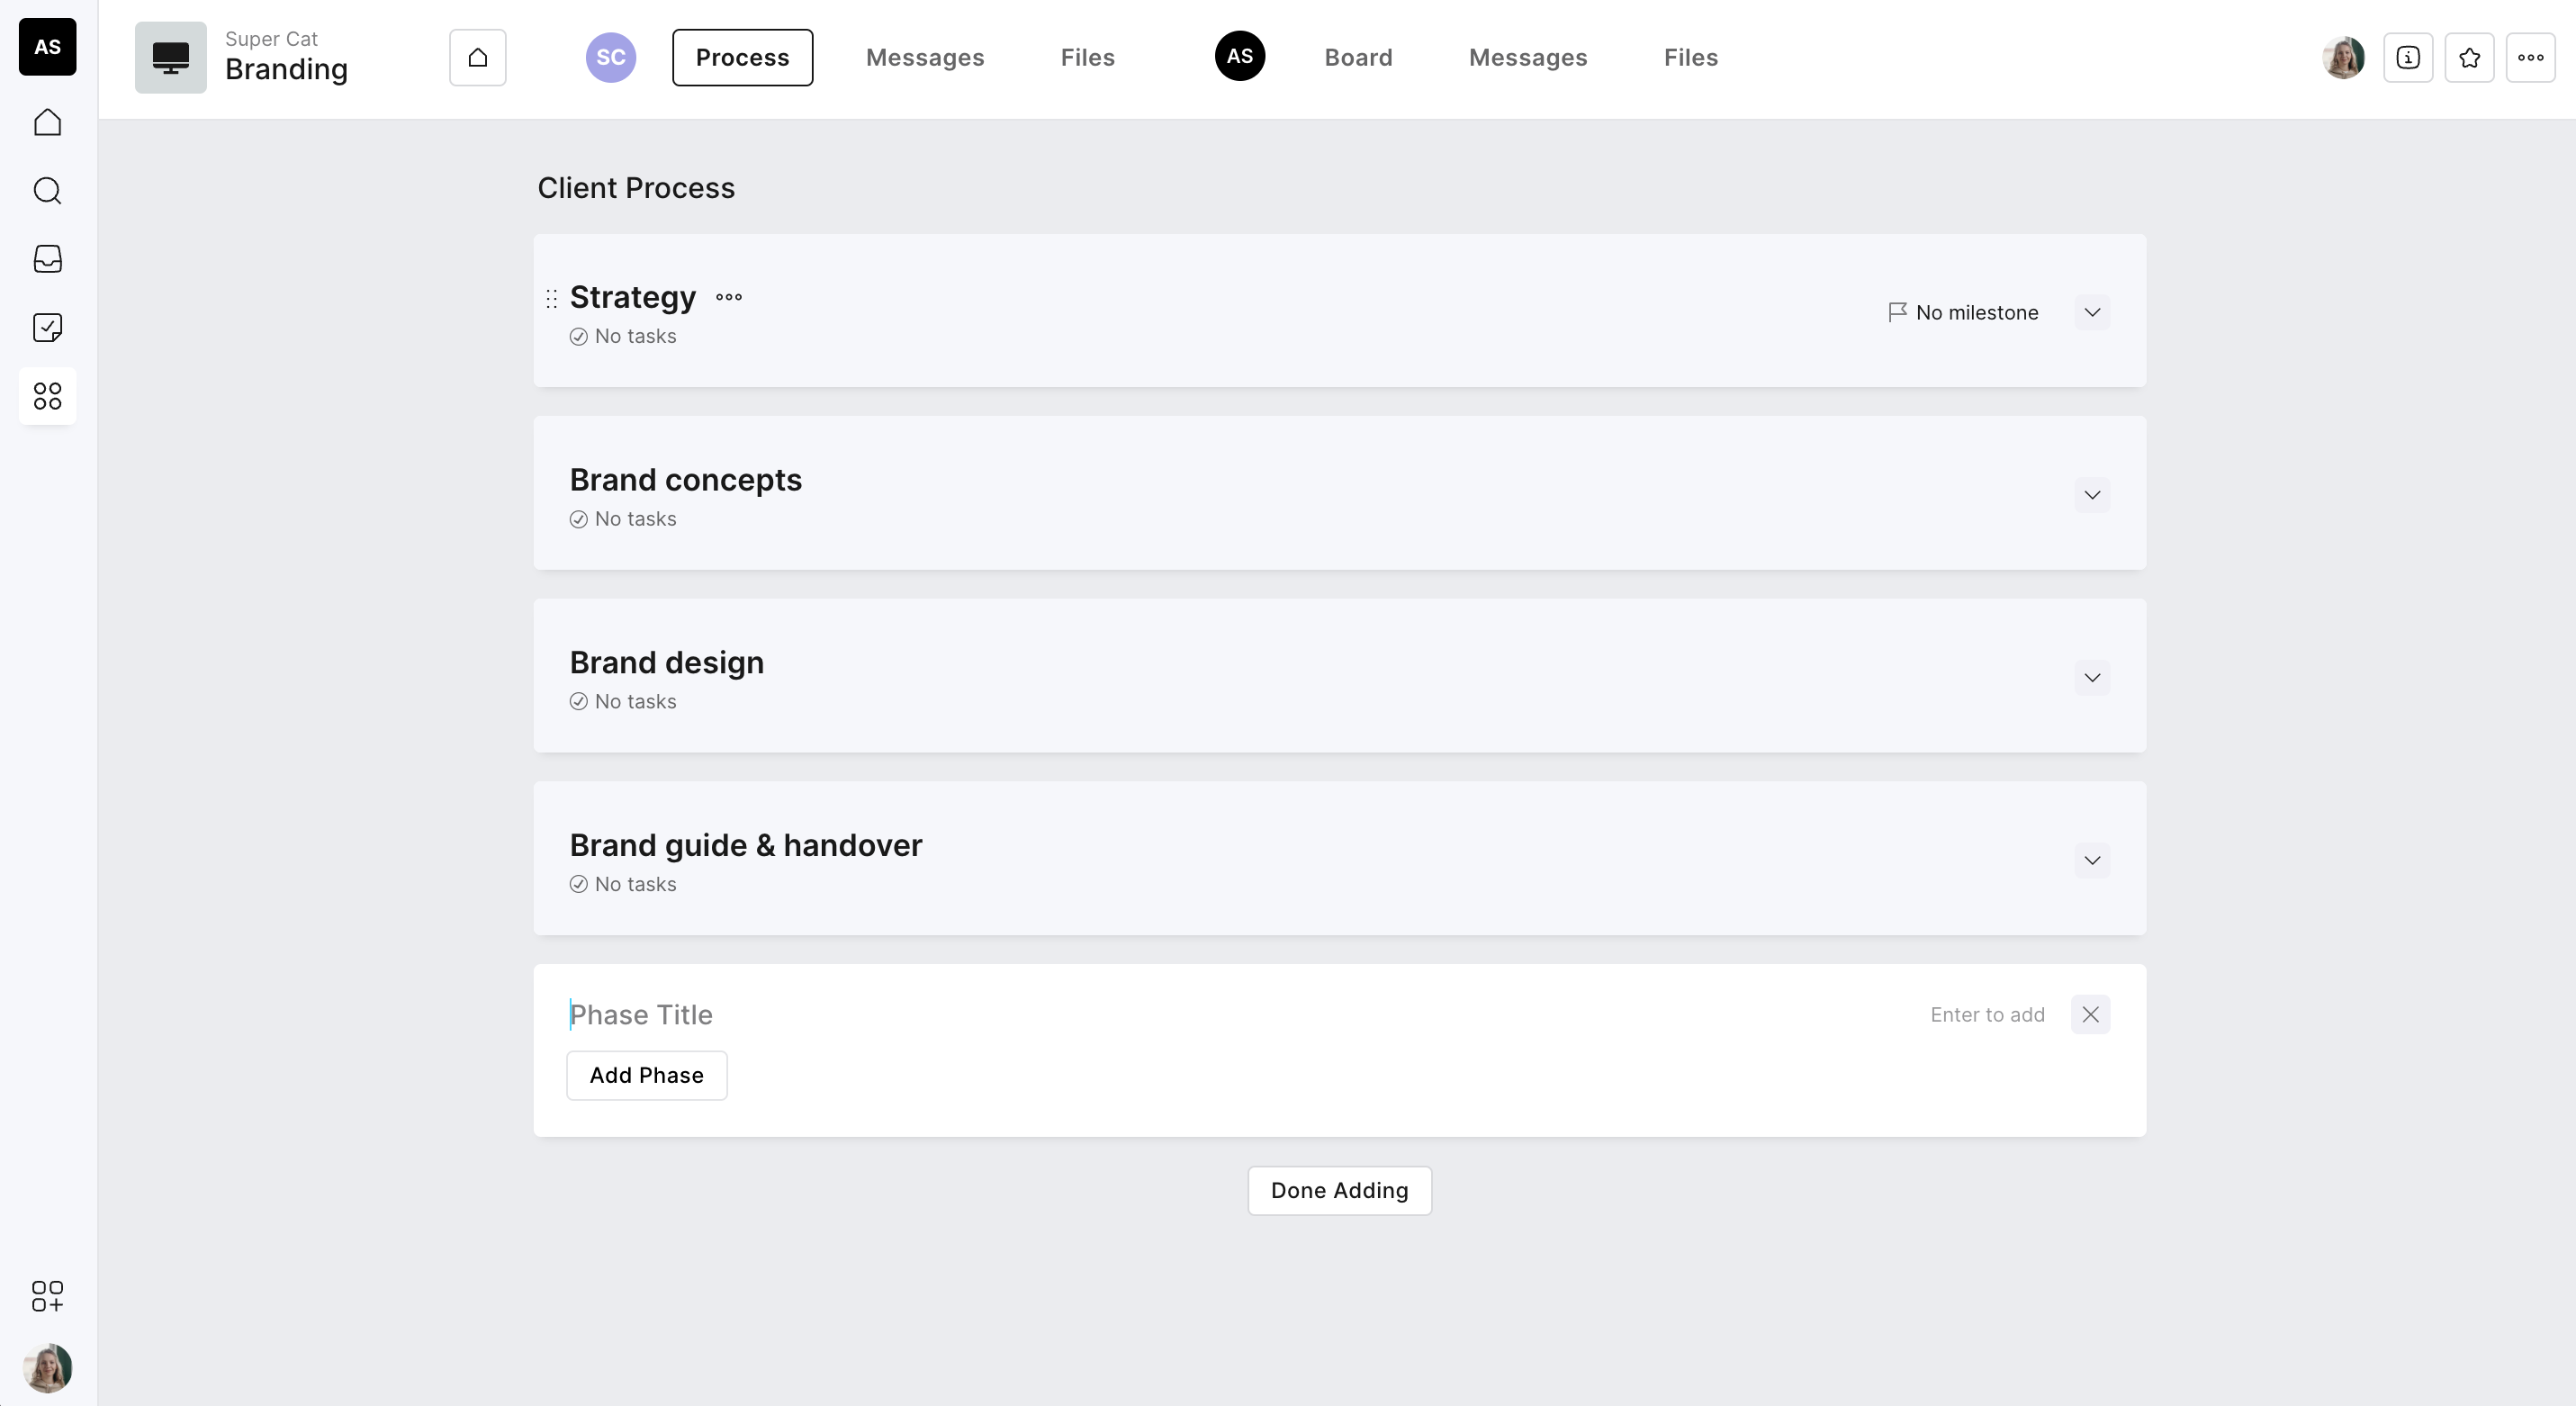This screenshot has height=1406, width=2576.
Task: Expand the Brand guide & handover phase
Action: point(2091,861)
